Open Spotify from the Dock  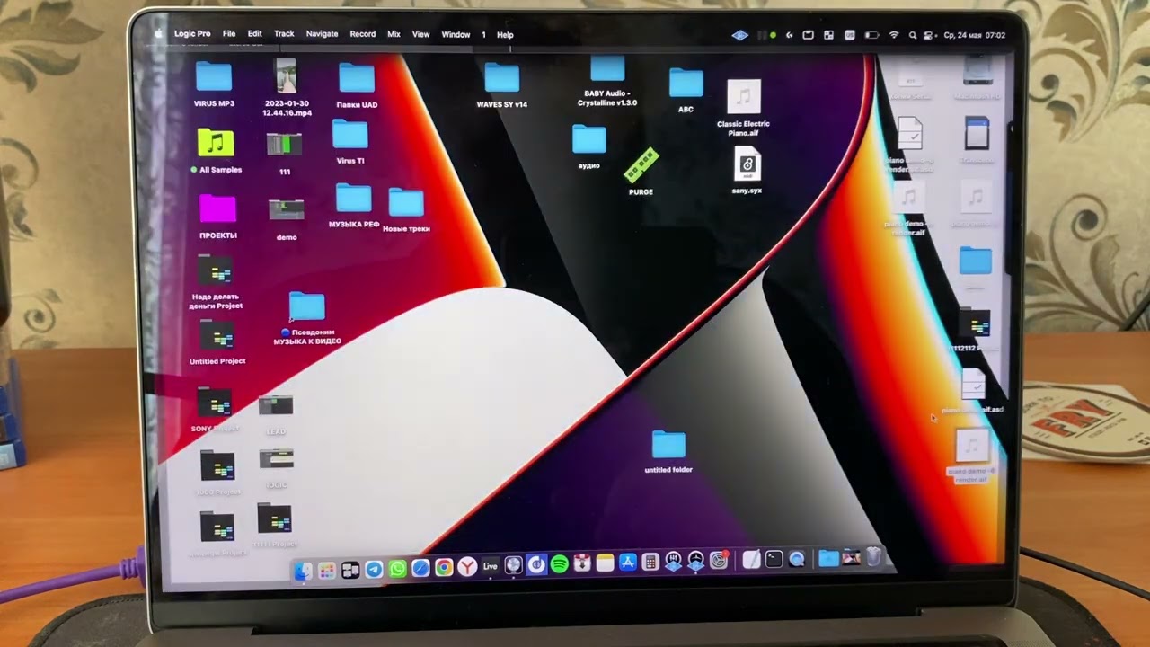560,564
